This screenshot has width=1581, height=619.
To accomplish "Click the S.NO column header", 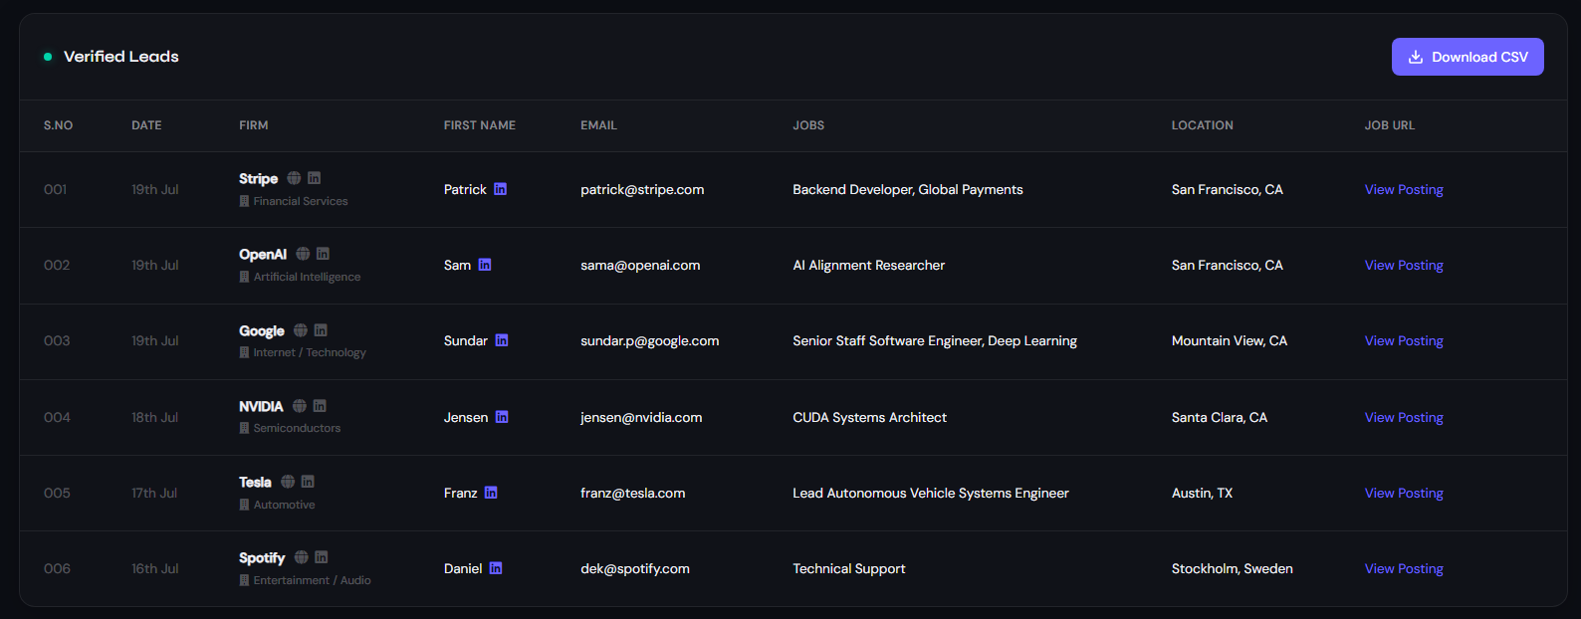I will tap(58, 125).
